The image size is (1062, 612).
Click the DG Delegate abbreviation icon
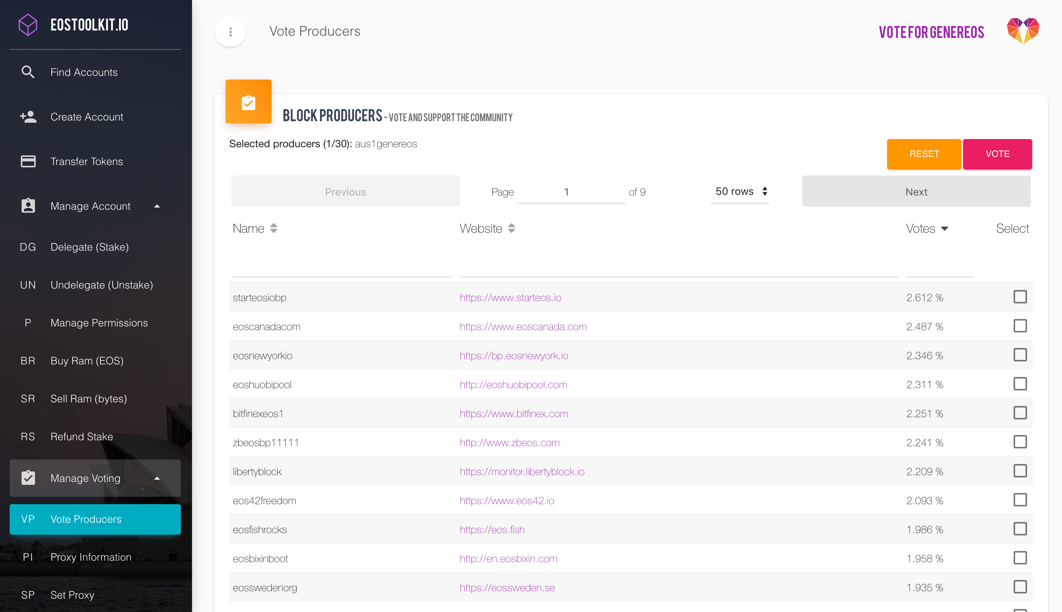point(28,247)
